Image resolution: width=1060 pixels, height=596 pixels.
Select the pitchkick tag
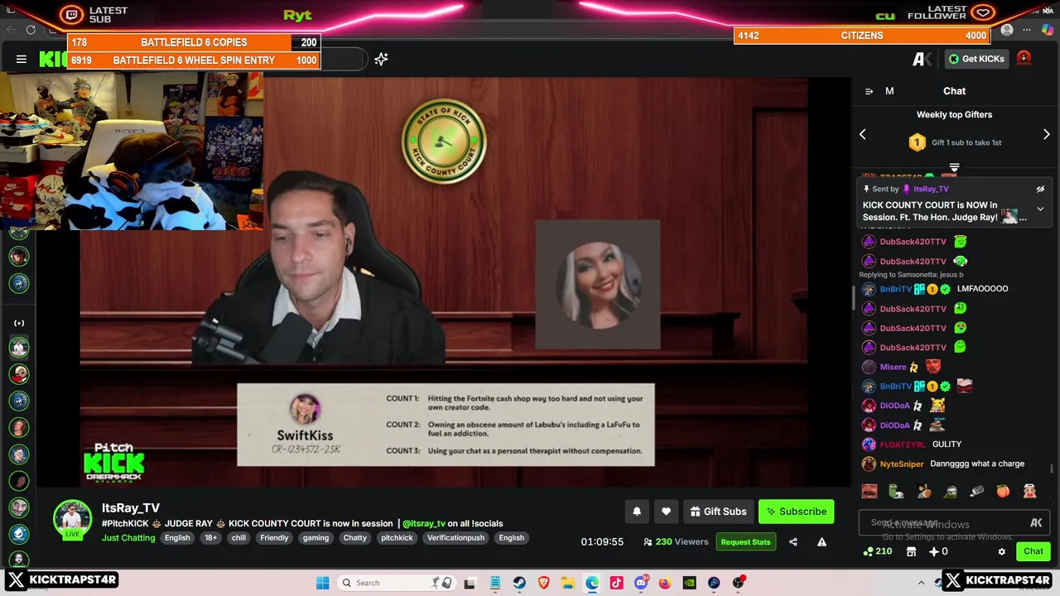(397, 538)
